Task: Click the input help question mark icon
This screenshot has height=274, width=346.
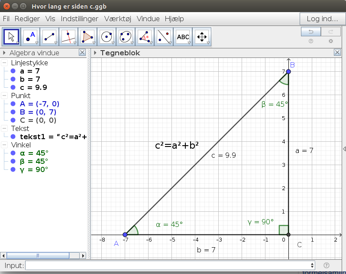Action: (327, 265)
